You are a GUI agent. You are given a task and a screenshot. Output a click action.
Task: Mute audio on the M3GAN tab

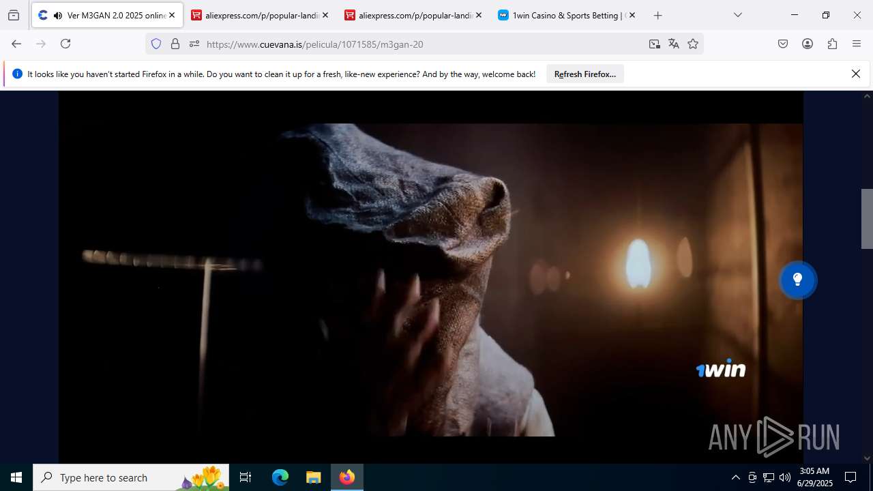57,15
